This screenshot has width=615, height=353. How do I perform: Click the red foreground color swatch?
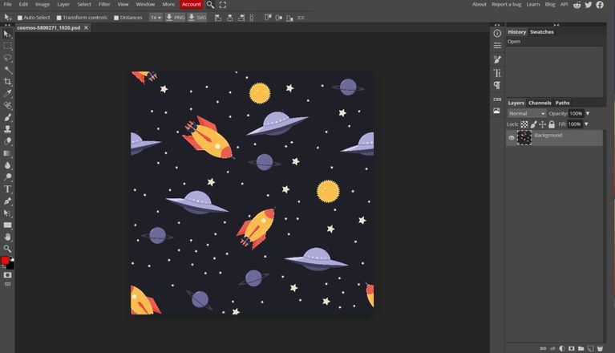click(5, 261)
